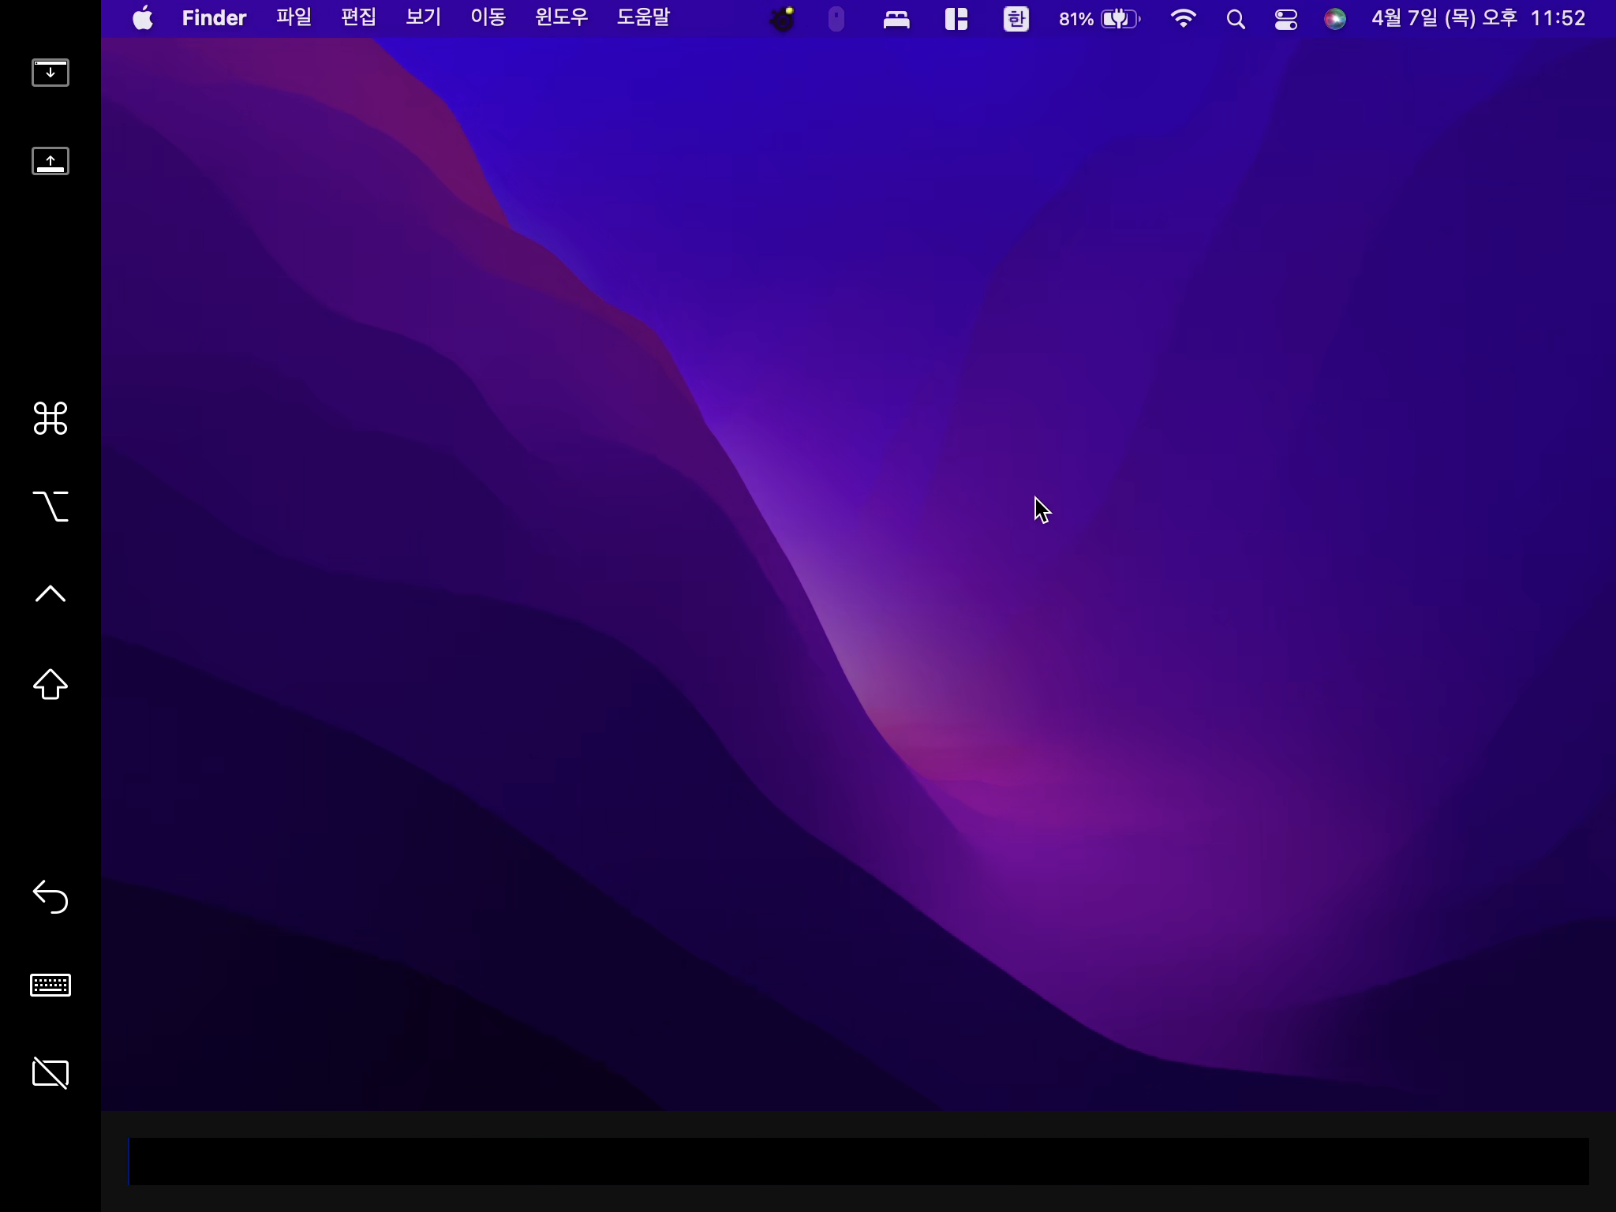Show the on-screen keyboard from the sidebar
This screenshot has width=1616, height=1212.
point(50,985)
